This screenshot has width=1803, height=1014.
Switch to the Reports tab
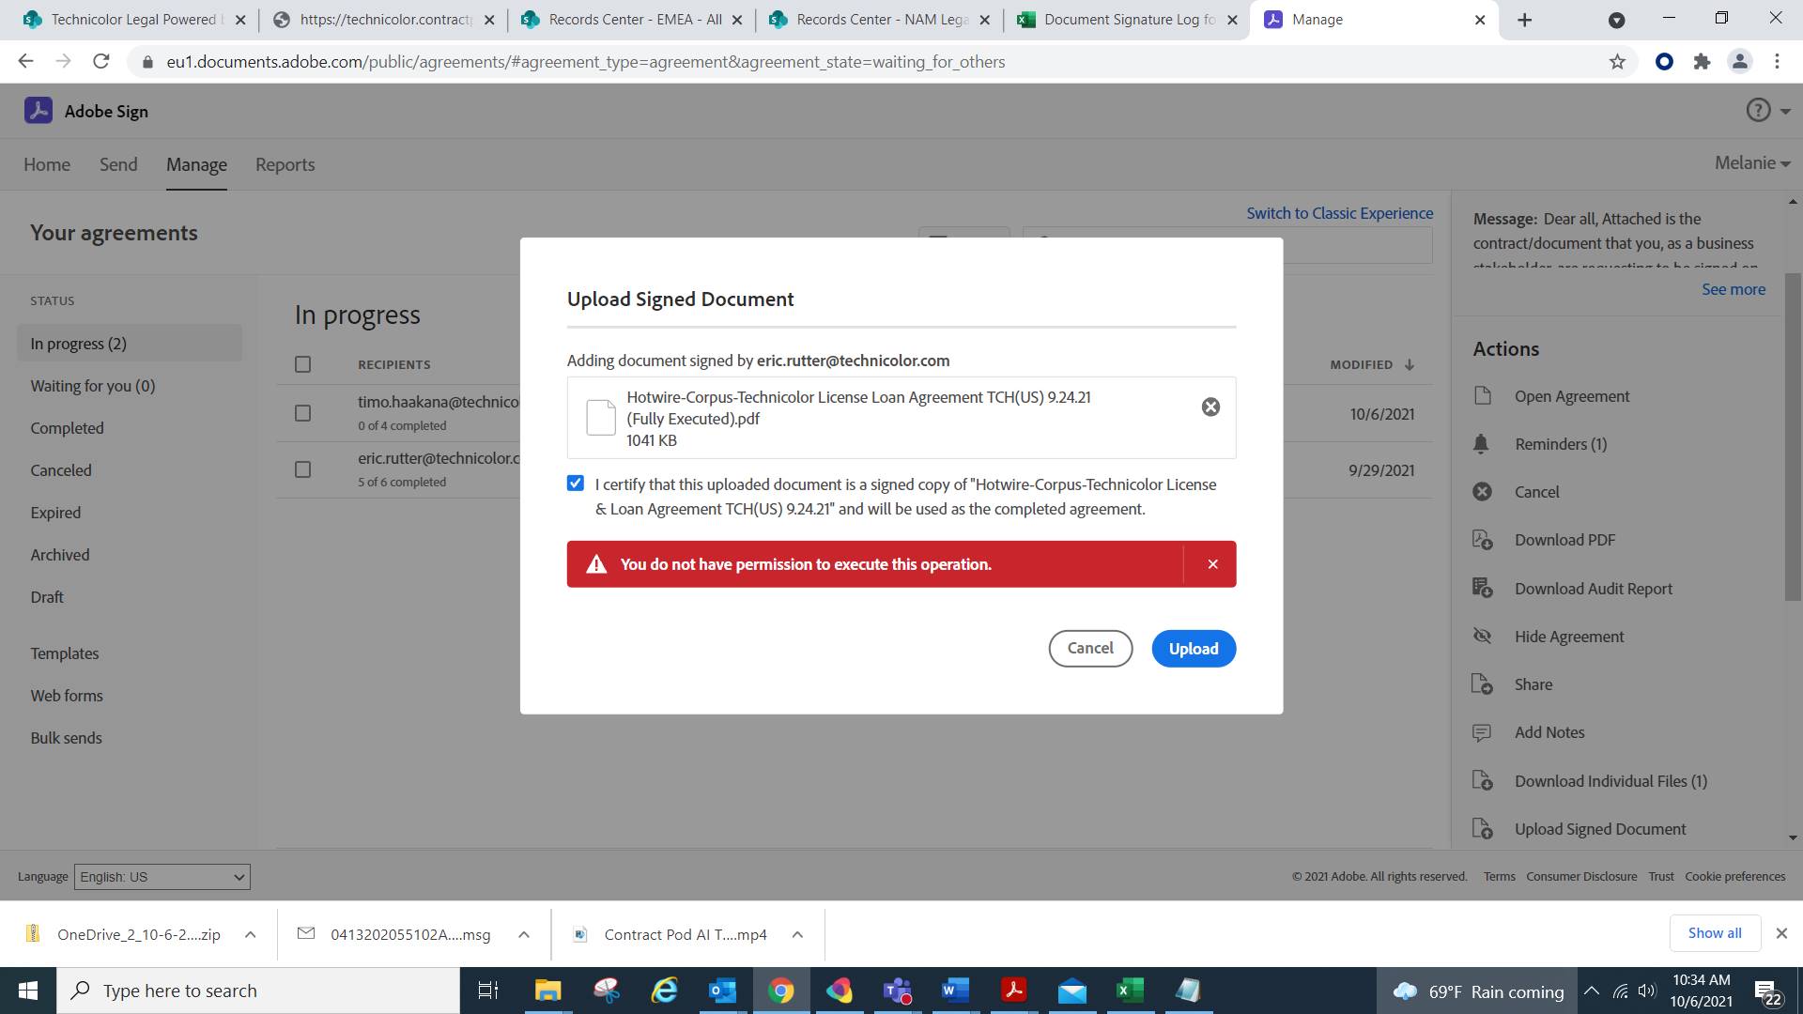point(285,164)
